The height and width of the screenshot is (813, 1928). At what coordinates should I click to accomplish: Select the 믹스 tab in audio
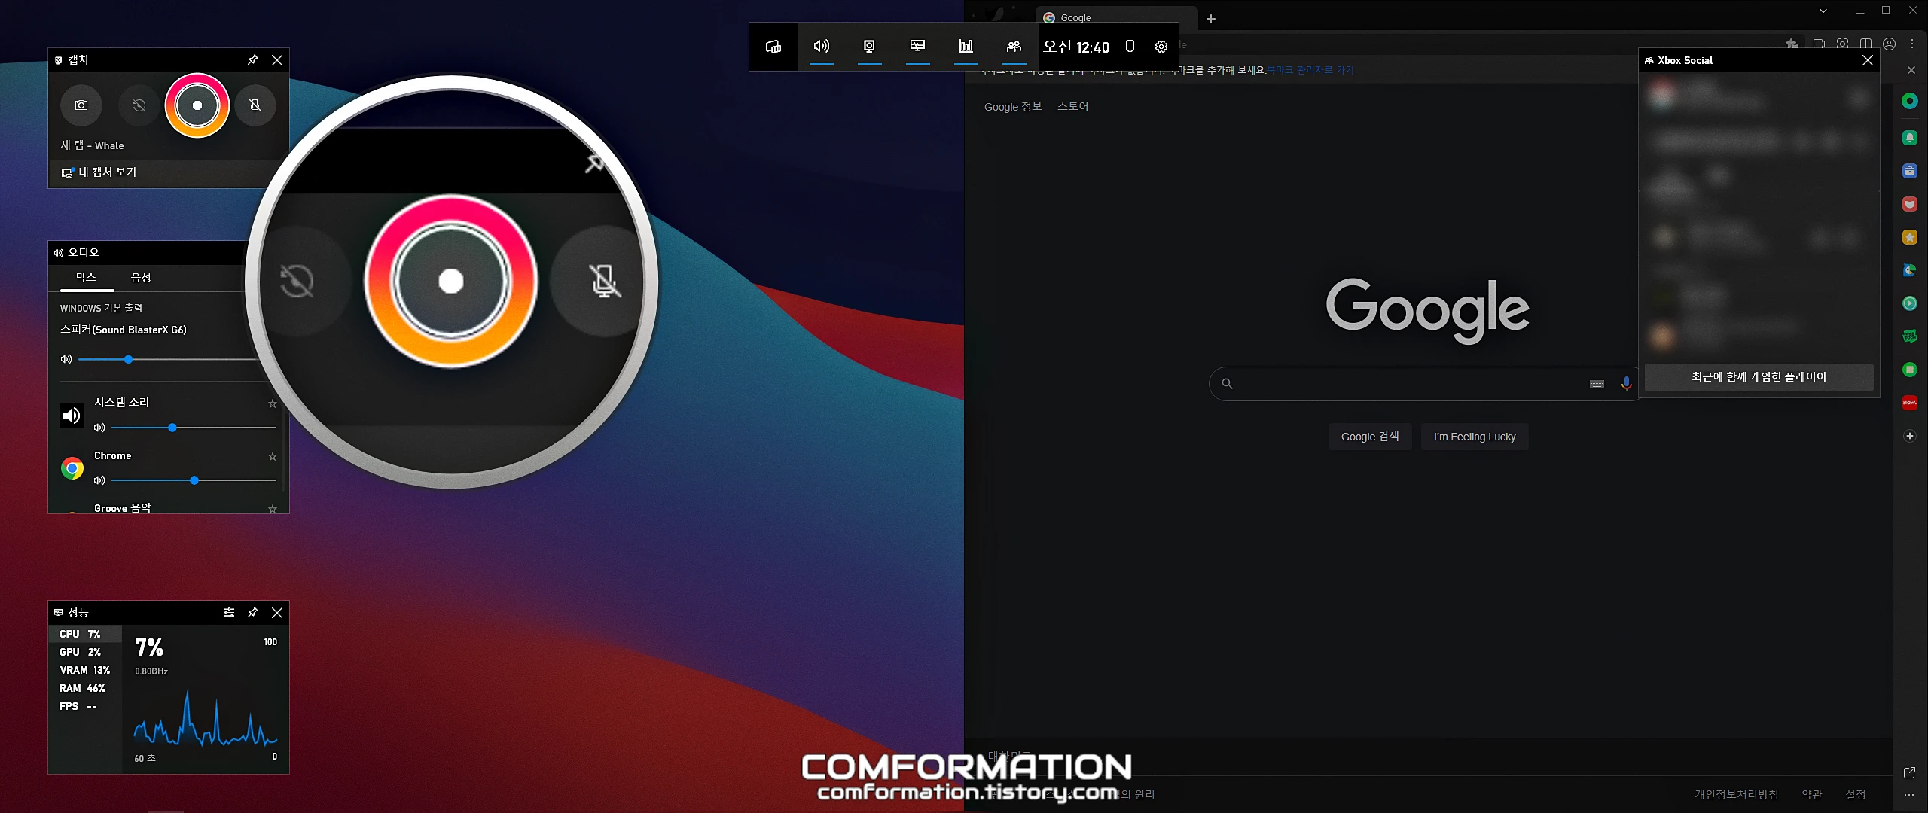pos(86,278)
